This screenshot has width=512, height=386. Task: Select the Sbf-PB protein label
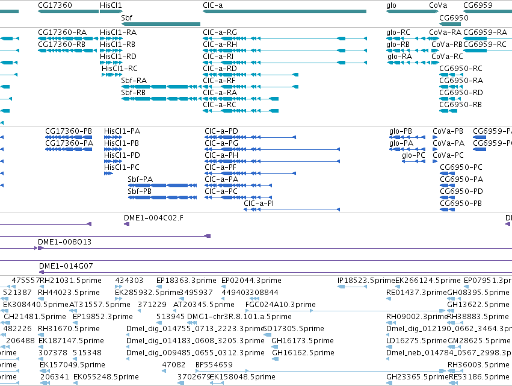(140, 191)
